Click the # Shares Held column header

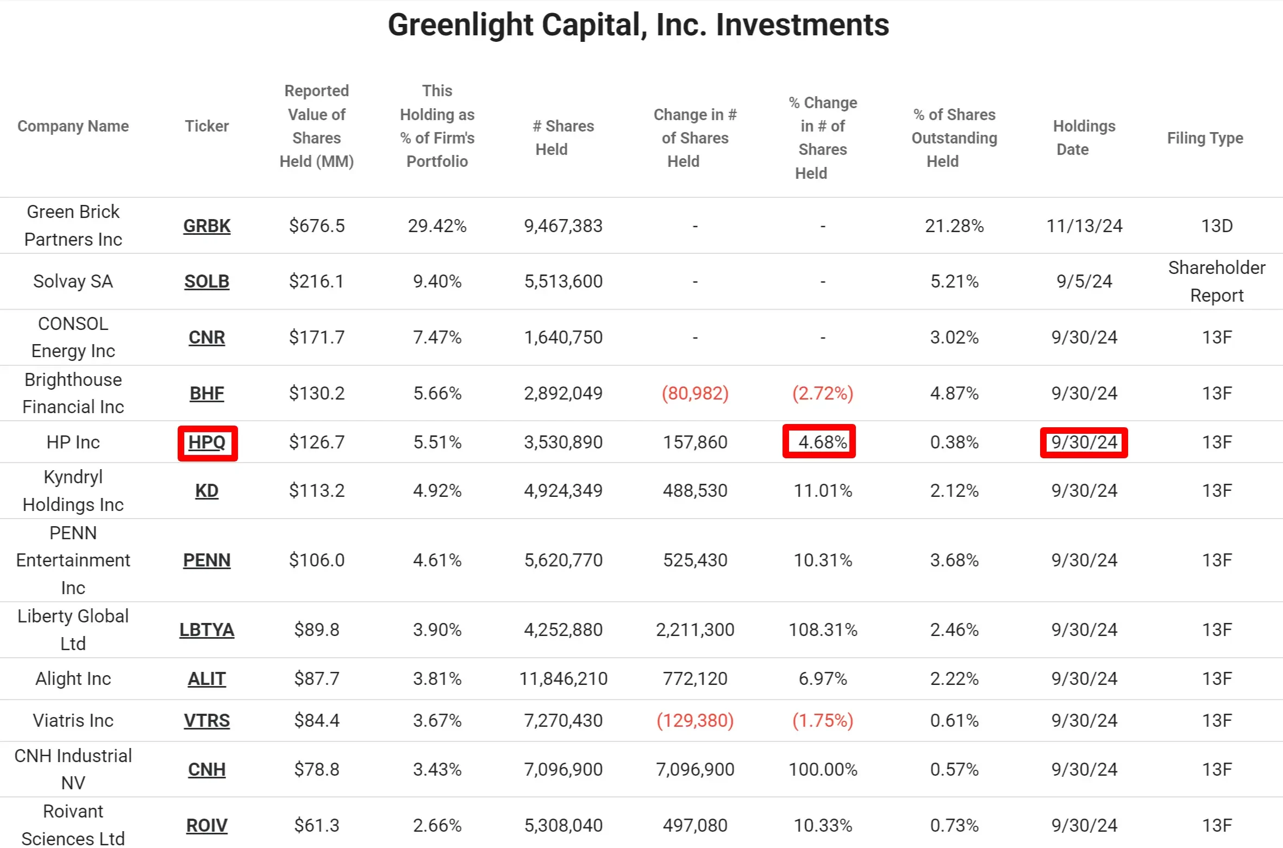tap(563, 138)
